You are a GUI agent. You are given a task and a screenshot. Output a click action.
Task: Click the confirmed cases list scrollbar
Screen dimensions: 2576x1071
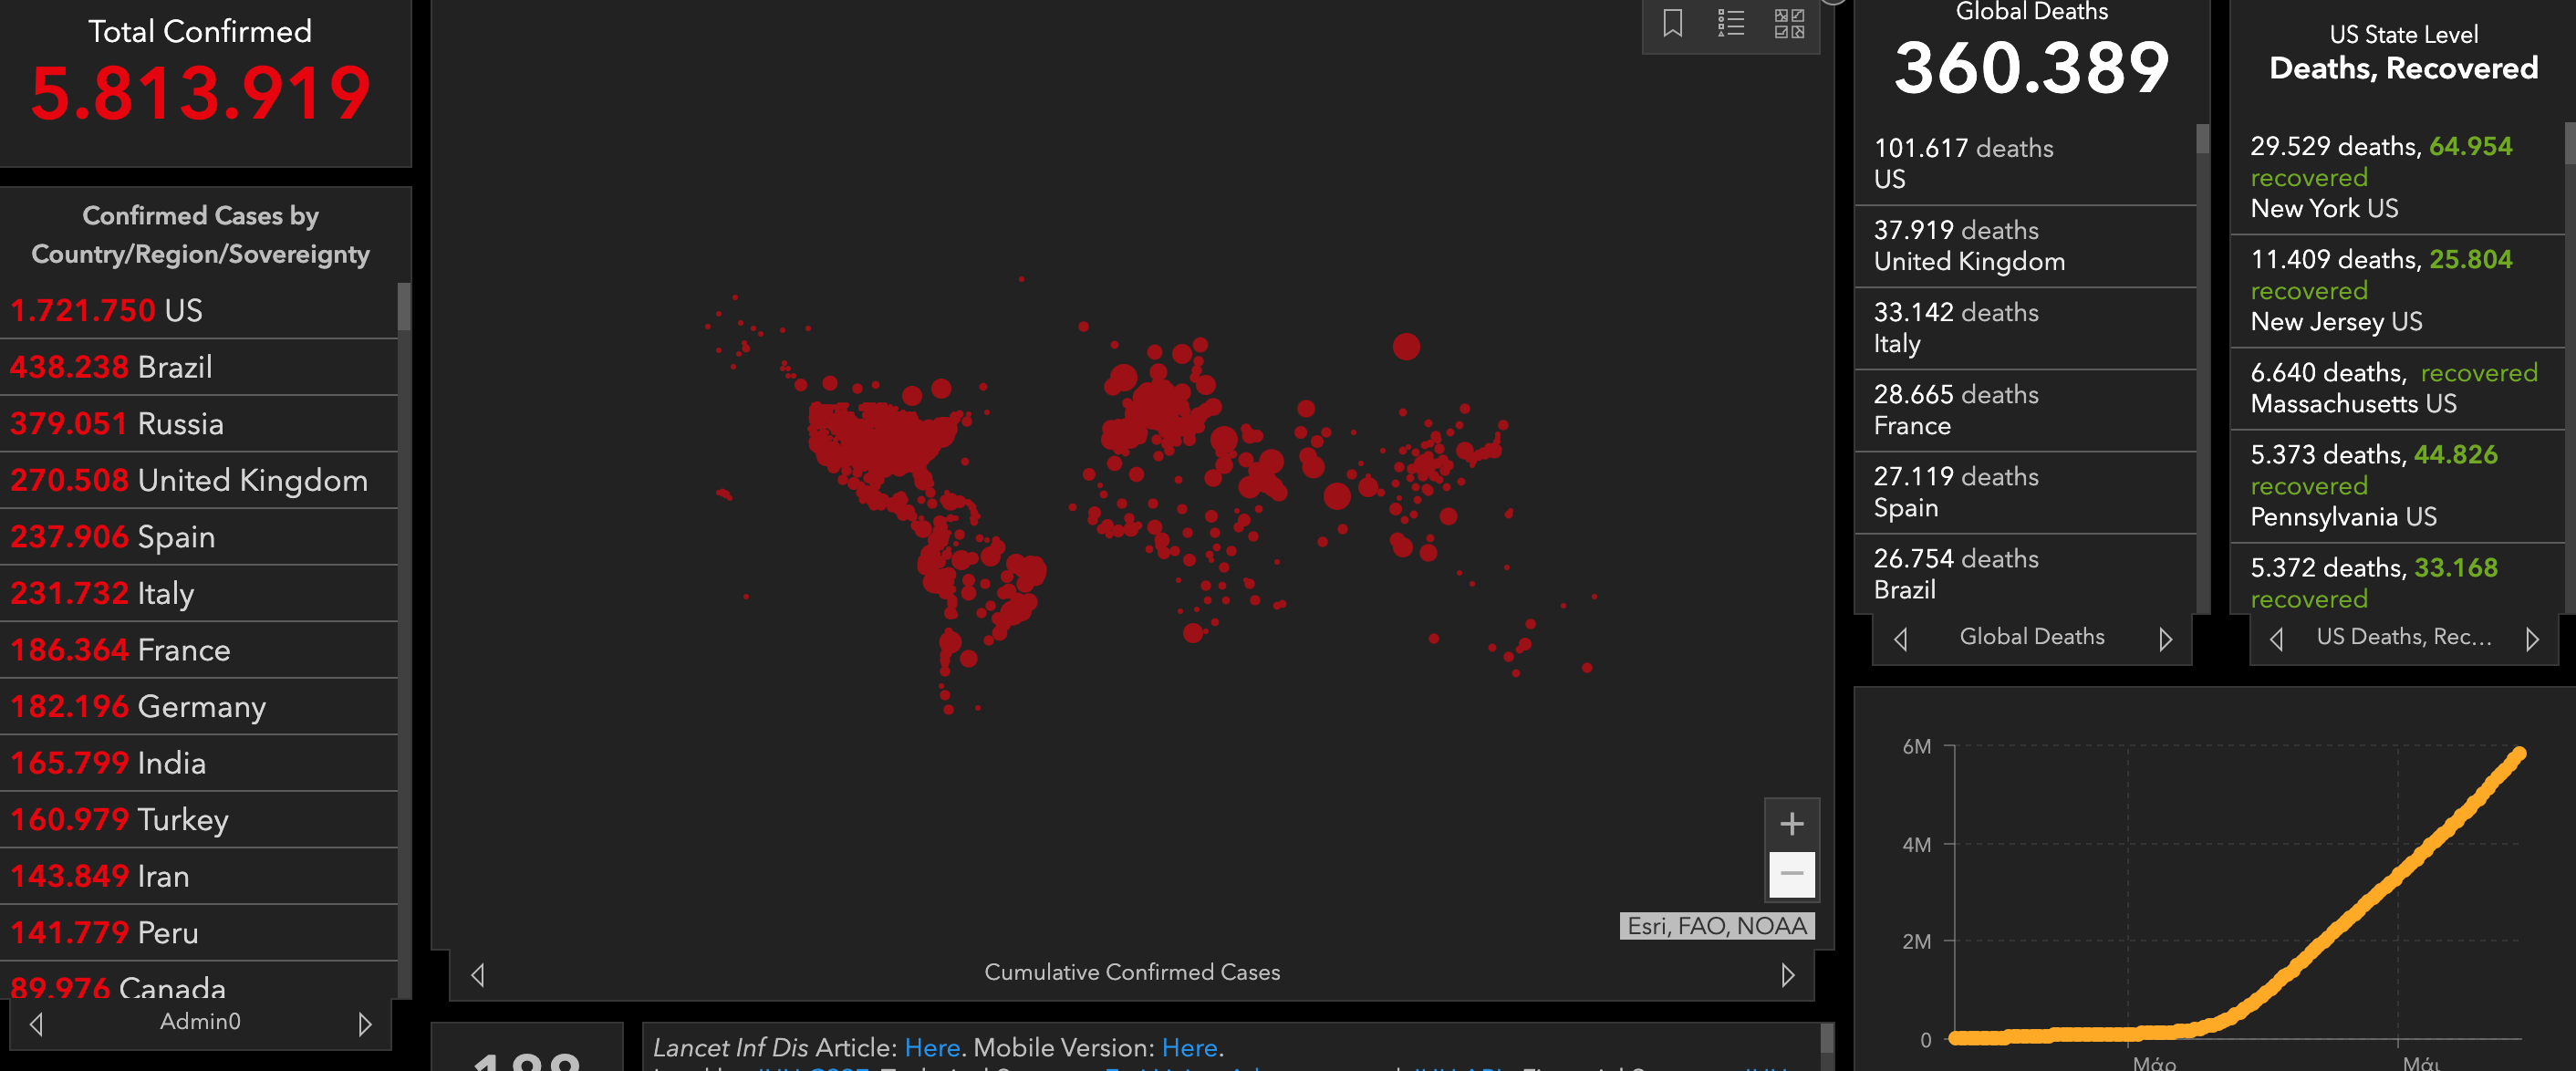[x=404, y=307]
